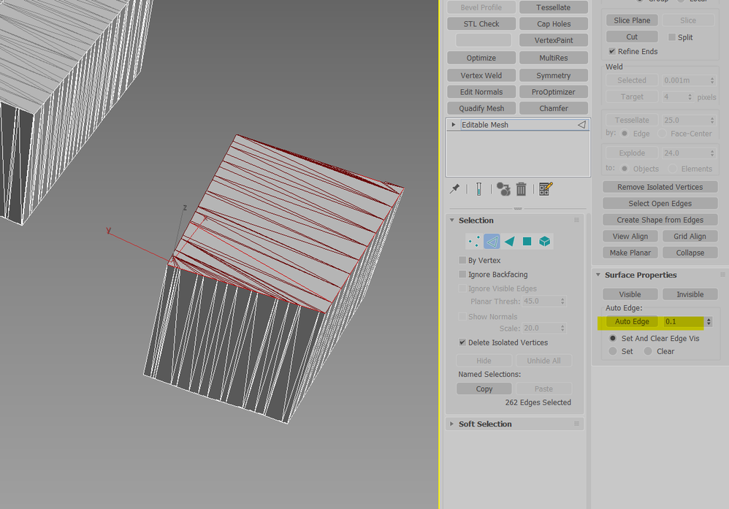Click '262 Edges Selected' status text
The width and height of the screenshot is (729, 509).
[x=538, y=402]
